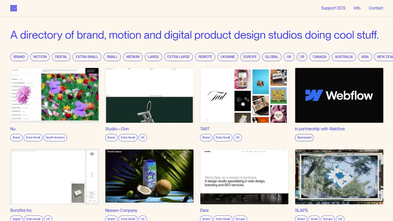
Task: Open the Studio—Don preview image
Action: coord(149,95)
